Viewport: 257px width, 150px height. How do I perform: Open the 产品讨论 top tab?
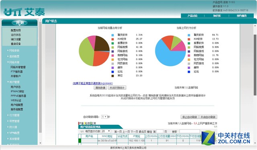(x=192, y=16)
